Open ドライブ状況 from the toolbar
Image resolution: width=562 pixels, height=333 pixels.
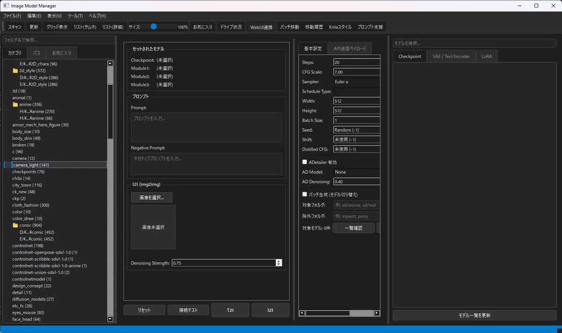(x=231, y=27)
